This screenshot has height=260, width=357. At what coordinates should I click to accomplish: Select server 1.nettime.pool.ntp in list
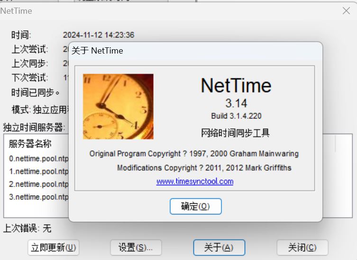tap(39, 171)
